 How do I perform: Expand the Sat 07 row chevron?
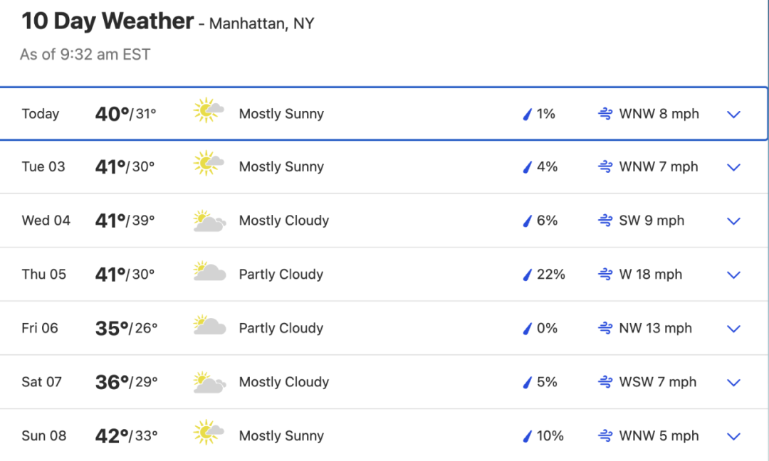pos(733,383)
